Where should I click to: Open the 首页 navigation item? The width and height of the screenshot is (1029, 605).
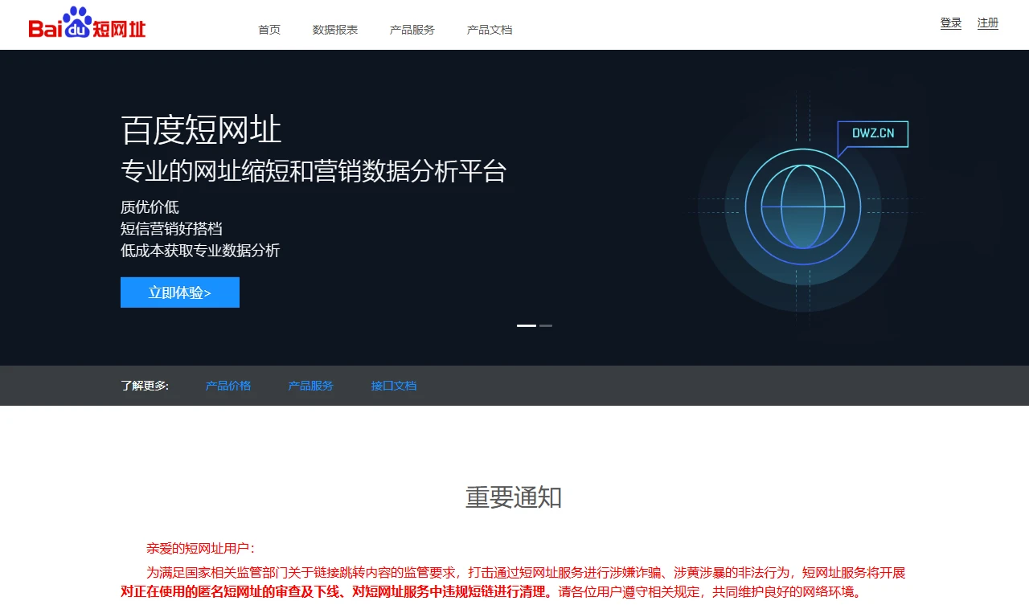click(x=269, y=30)
